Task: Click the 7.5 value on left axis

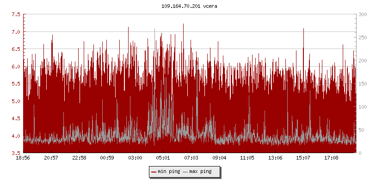Action: click(15, 14)
